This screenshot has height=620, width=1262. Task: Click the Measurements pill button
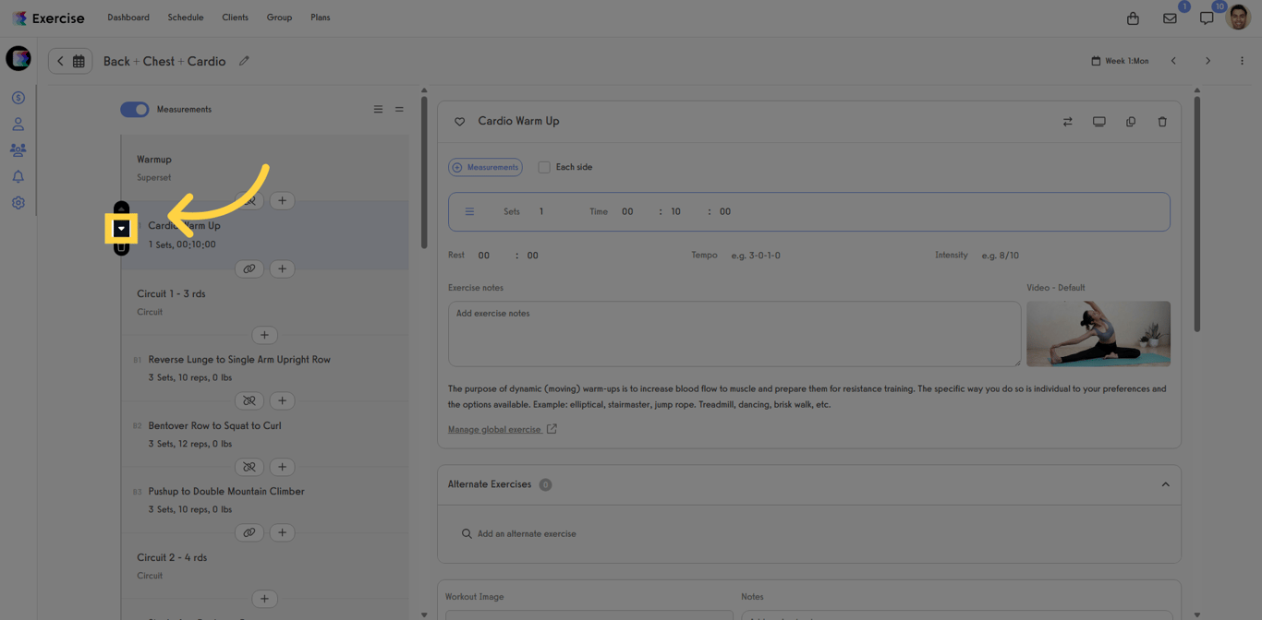[x=485, y=167]
